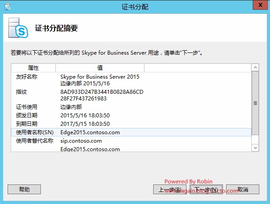Image resolution: width=270 pixels, height=204 pixels.
Task: Click value Skype for Business Server 2015
Action: 100,77
